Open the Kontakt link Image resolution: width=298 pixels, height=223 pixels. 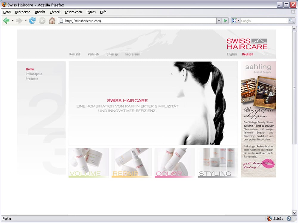(74, 54)
